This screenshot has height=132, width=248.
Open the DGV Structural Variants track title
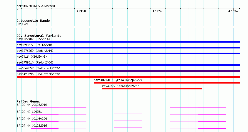(39, 36)
